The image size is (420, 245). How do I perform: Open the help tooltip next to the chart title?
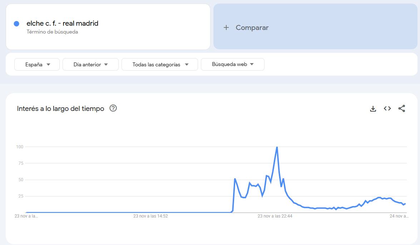point(113,108)
